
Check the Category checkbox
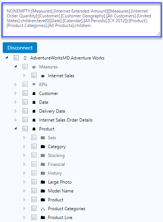(x=34, y=146)
